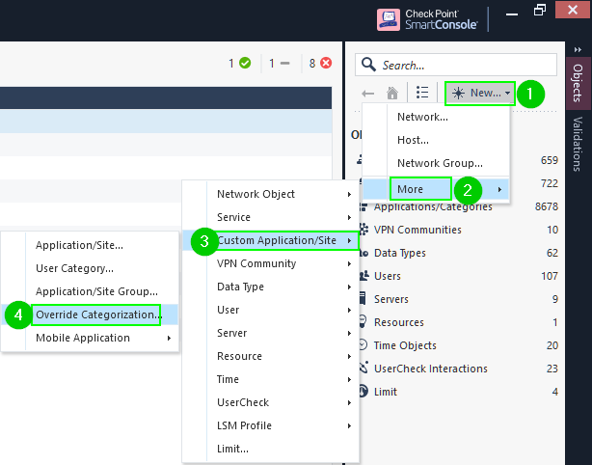Toggle the list view icon
The image size is (592, 465).
(422, 93)
